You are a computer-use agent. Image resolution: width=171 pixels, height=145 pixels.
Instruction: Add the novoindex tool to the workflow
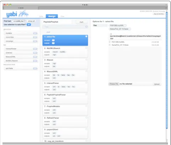pos(35,37)
